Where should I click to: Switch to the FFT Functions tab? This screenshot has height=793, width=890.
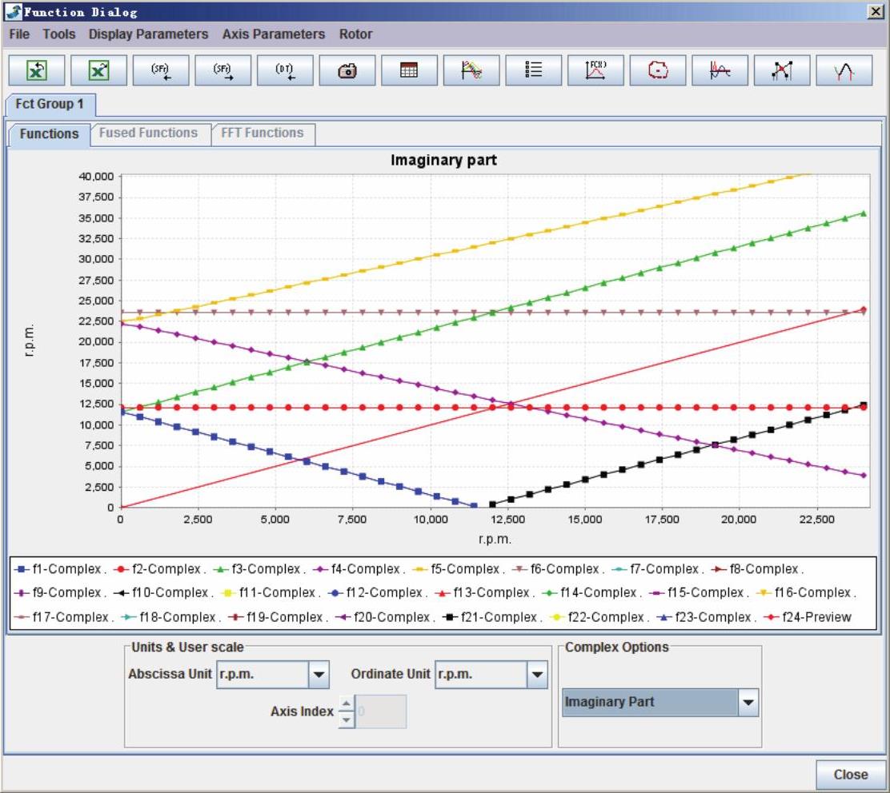point(263,133)
